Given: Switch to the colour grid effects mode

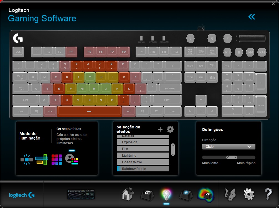Looking at the screenshot, I should [x=57, y=159].
